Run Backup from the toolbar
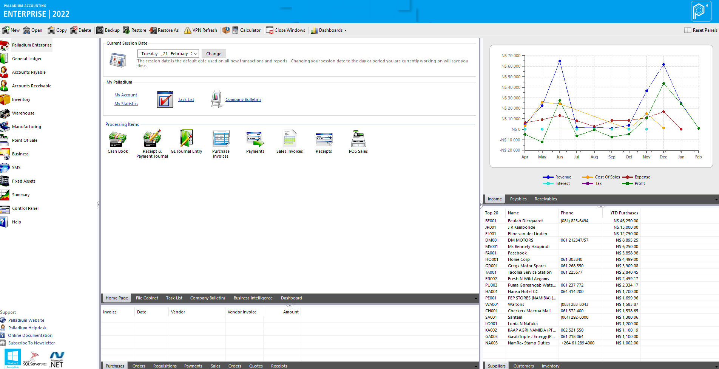Screen dimensions: 719x369 [x=108, y=30]
